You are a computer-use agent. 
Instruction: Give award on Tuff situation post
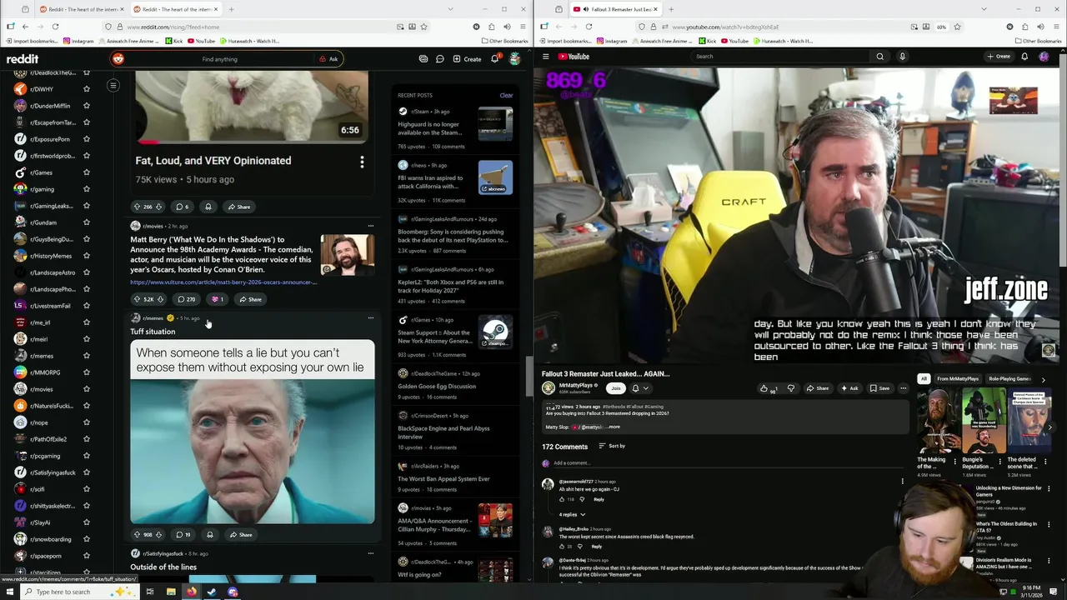click(x=209, y=535)
